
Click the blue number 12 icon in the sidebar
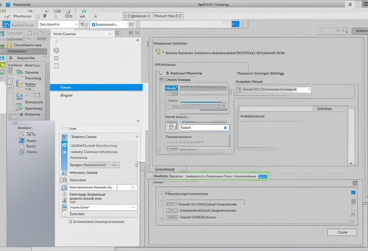click(x=21, y=141)
